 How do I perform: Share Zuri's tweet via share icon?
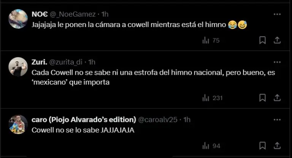[x=277, y=98]
